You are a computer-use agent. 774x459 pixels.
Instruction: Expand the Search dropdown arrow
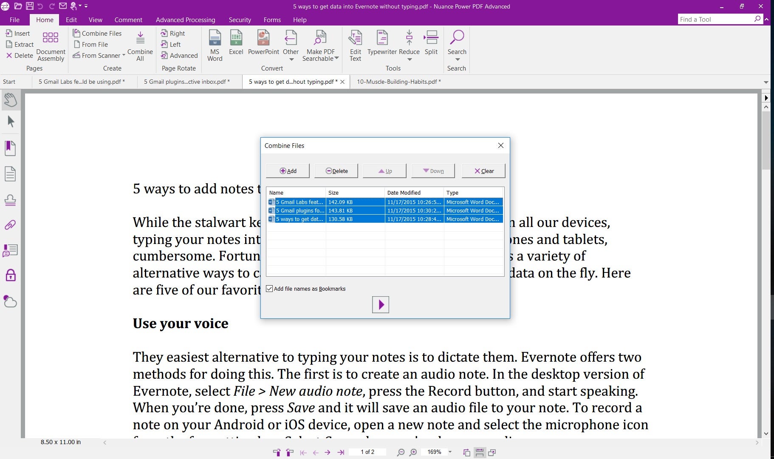457,59
